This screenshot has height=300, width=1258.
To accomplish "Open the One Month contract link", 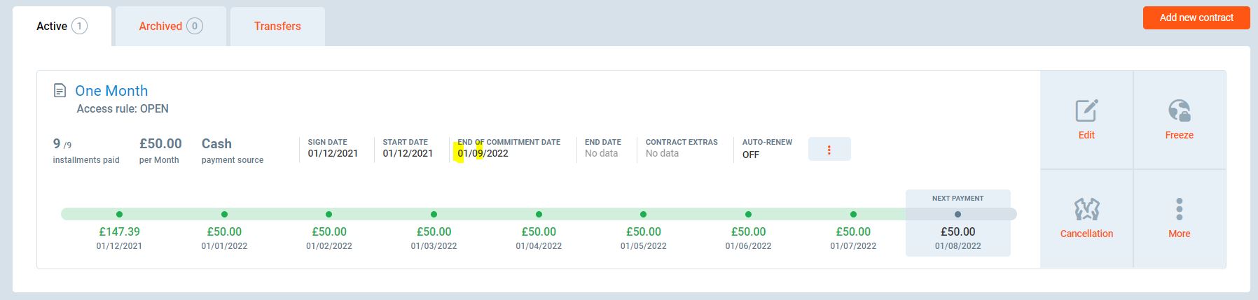I will [x=111, y=91].
